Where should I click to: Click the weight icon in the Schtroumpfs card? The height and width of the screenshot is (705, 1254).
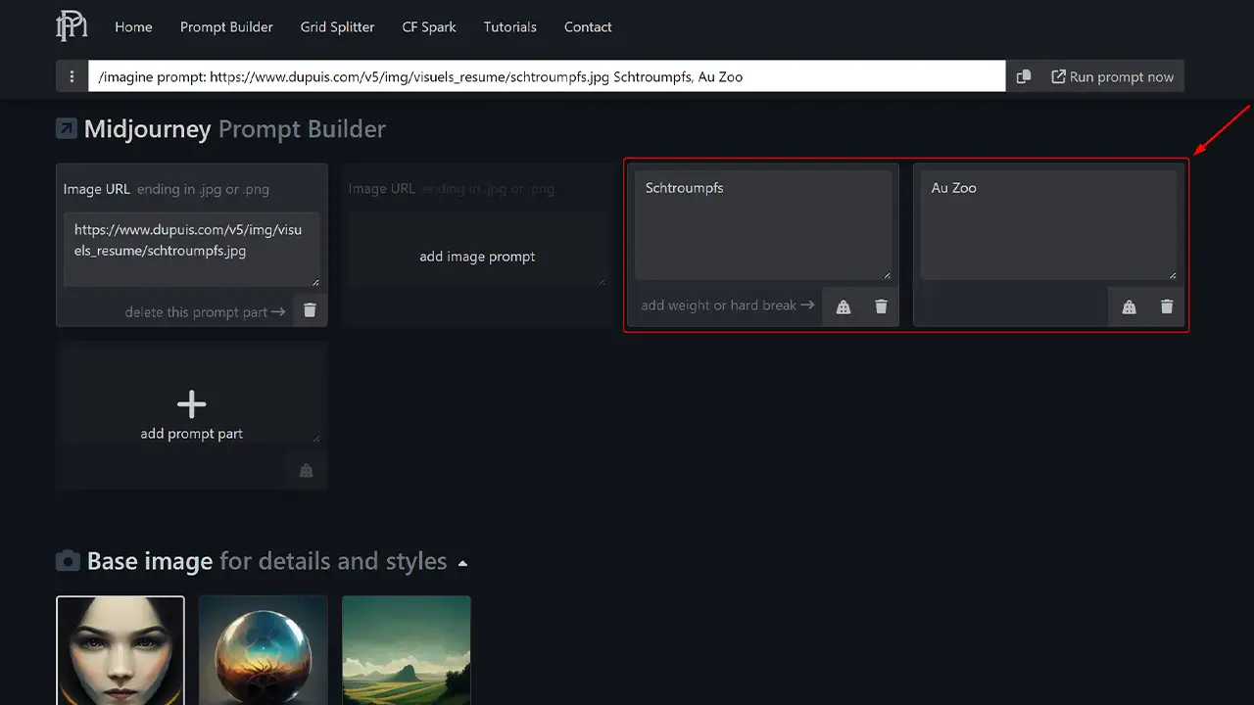(x=843, y=306)
